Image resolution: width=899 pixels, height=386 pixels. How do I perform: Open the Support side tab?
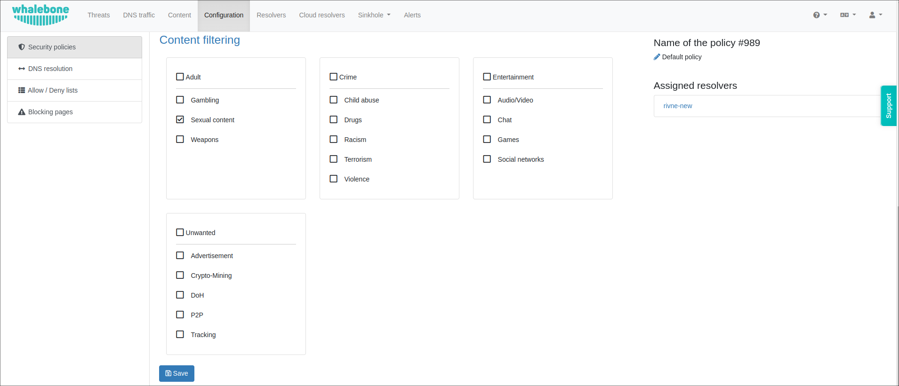(888, 106)
